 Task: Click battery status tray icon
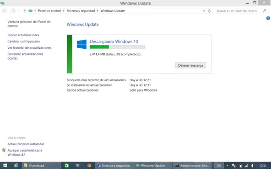pos(241,166)
